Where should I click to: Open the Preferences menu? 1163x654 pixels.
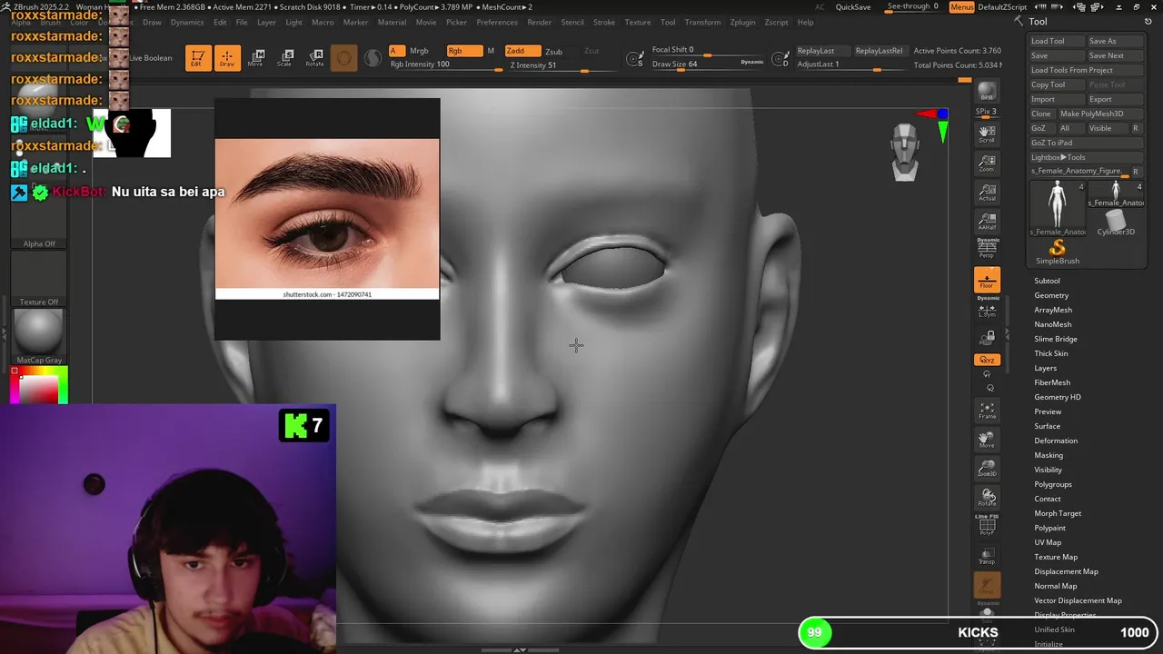pyautogui.click(x=497, y=22)
